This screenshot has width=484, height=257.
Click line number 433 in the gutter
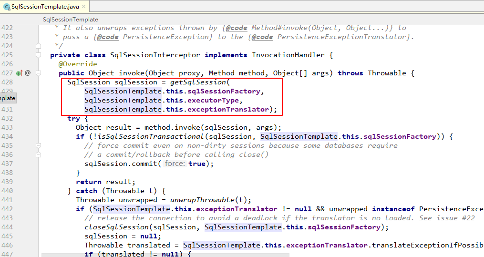point(7,127)
